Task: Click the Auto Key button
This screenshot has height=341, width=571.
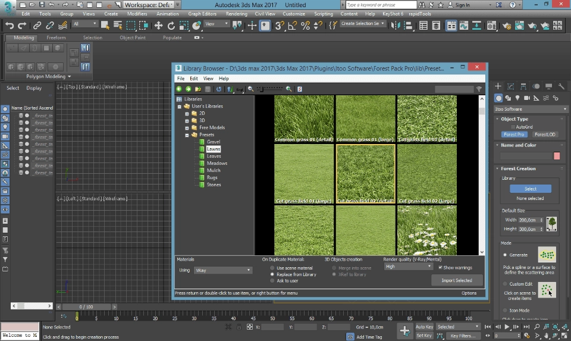Action: tap(424, 327)
